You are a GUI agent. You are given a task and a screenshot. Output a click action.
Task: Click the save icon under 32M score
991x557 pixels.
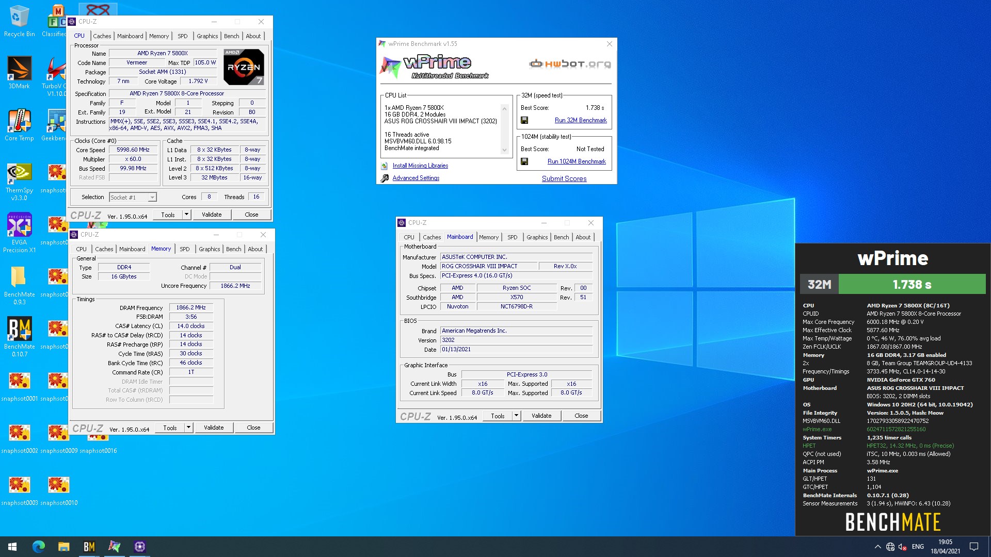point(524,120)
